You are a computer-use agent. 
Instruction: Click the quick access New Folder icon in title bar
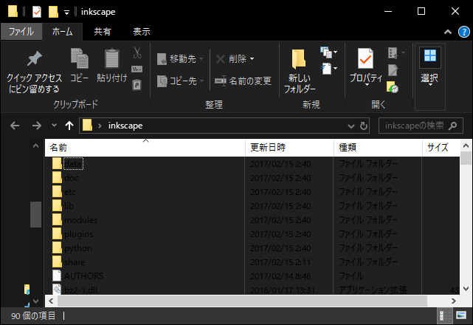tap(53, 12)
